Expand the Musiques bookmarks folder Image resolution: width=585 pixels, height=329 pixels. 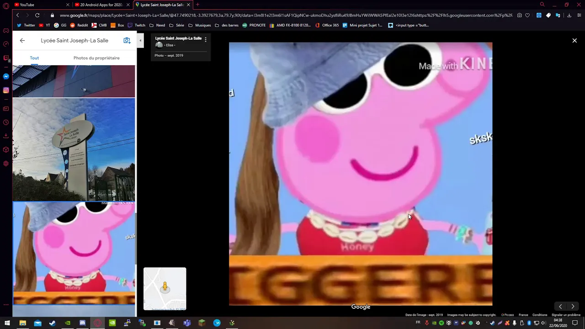[199, 25]
